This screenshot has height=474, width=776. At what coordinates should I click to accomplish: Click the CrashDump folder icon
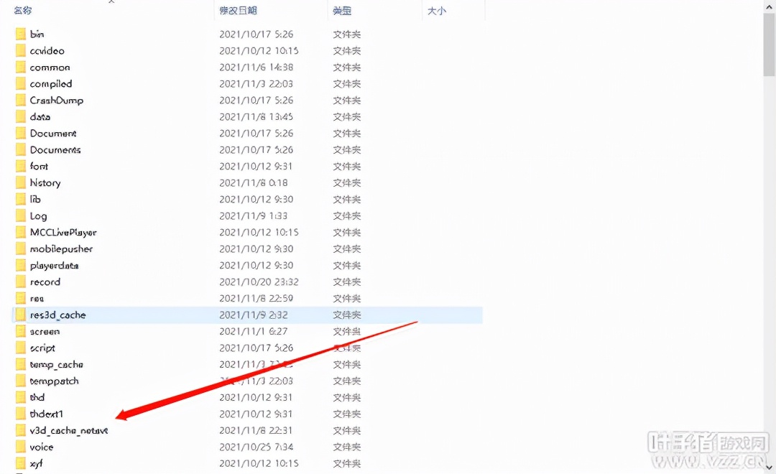coord(20,100)
